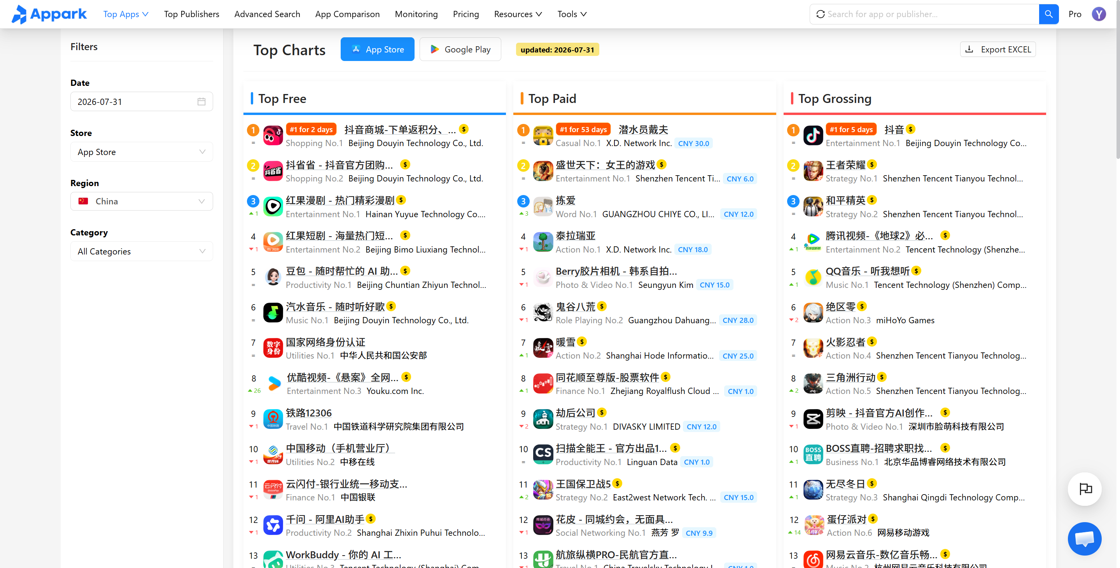Switch to App Store charts
1120x568 pixels.
(377, 49)
